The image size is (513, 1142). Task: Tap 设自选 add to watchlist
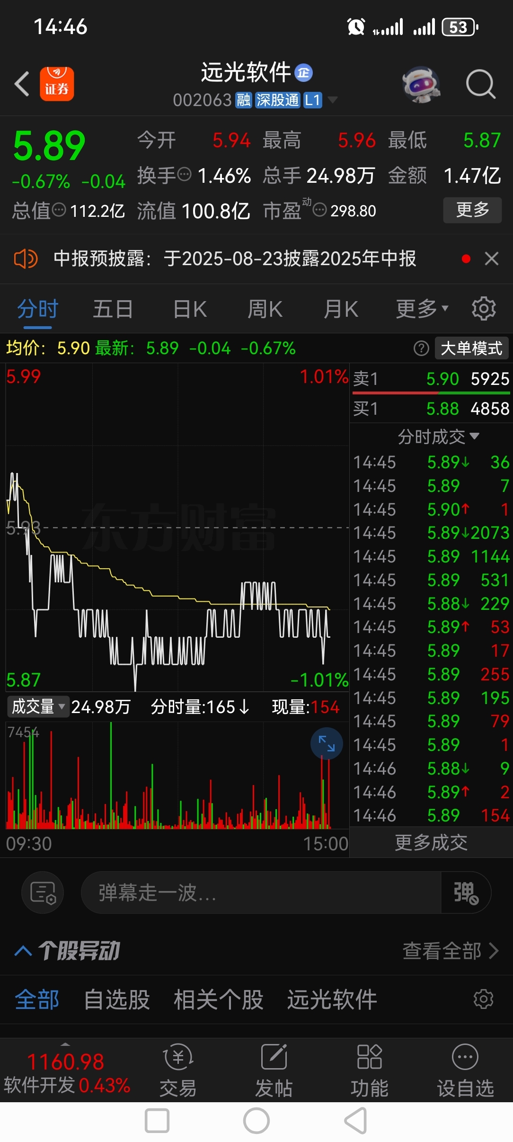[465, 1070]
